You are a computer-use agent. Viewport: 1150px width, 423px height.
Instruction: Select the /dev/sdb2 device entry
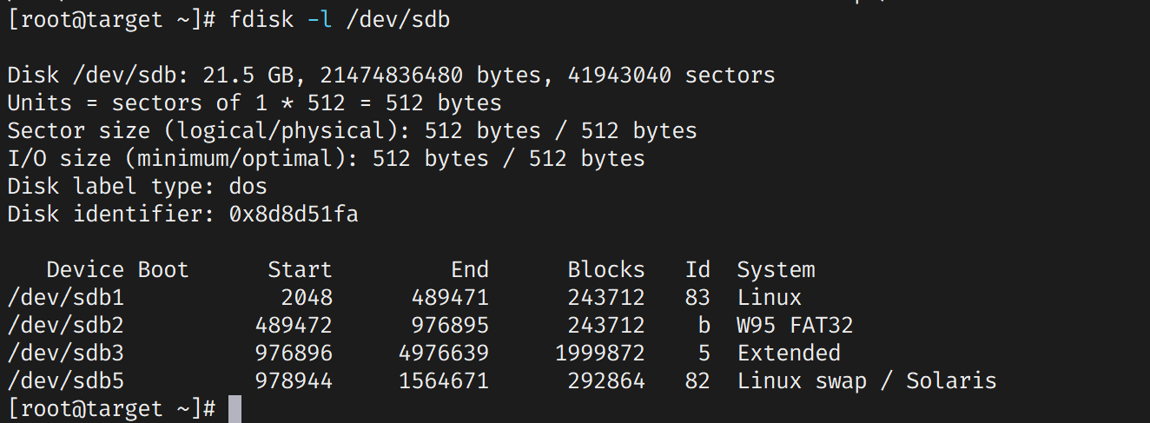[x=66, y=326]
